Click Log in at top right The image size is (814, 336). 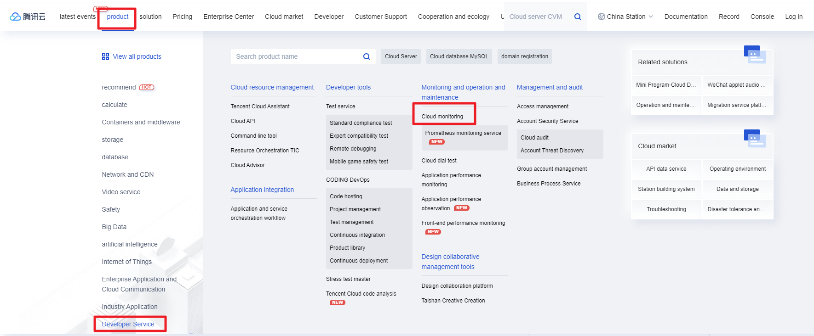793,17
